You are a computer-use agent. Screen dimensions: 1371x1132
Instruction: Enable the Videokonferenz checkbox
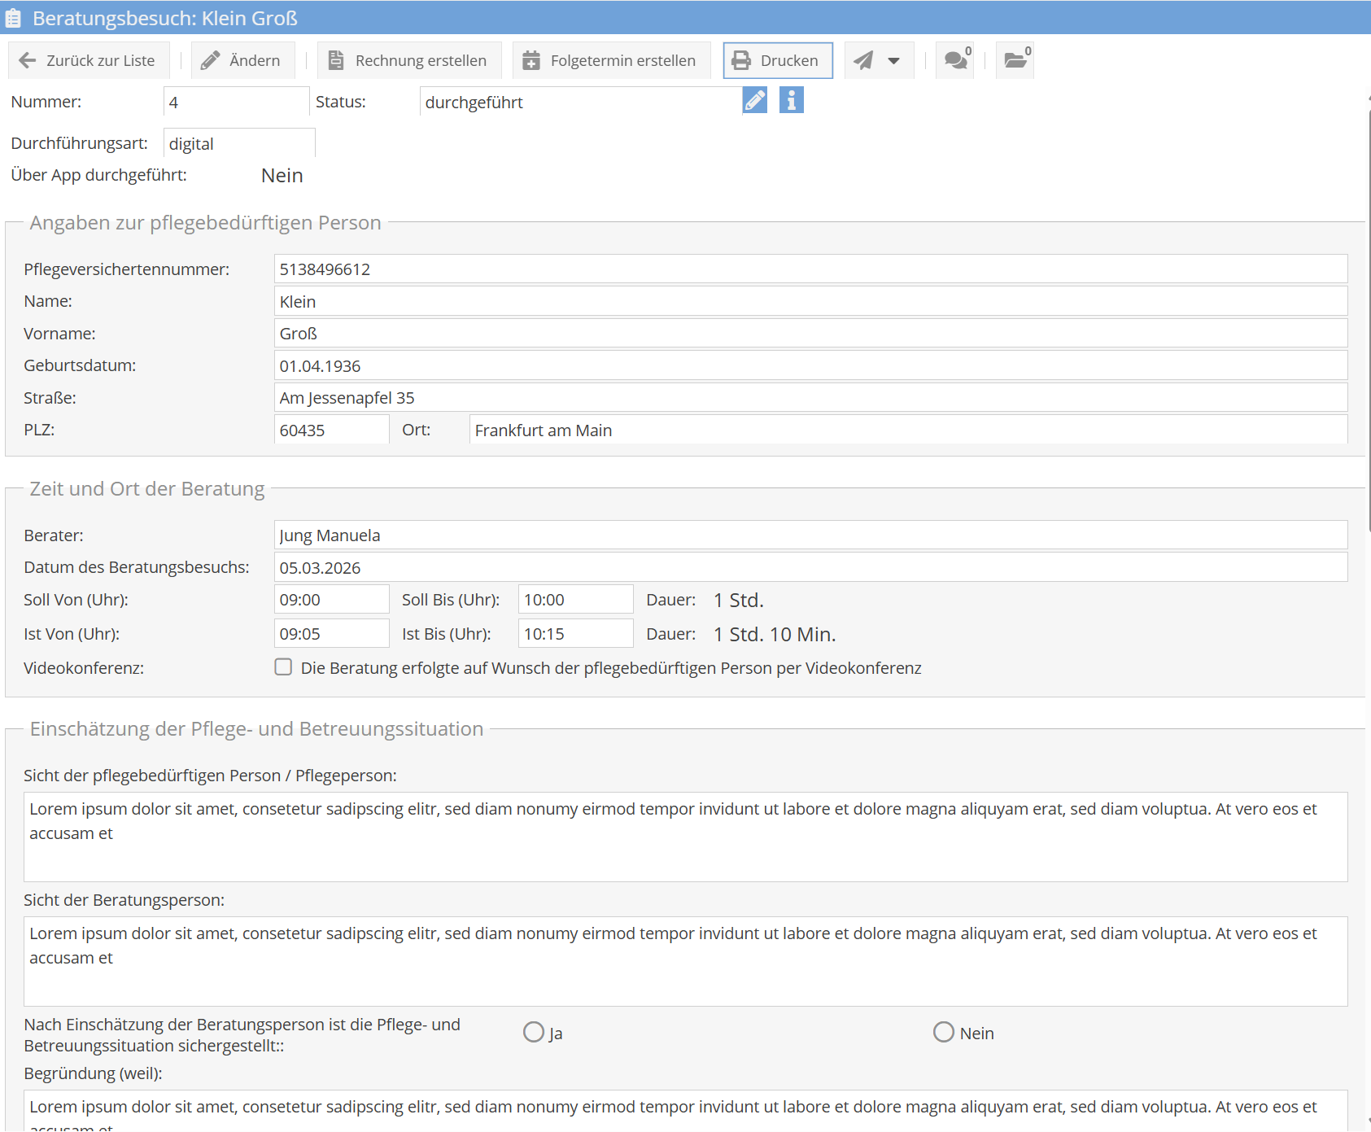pyautogui.click(x=283, y=667)
